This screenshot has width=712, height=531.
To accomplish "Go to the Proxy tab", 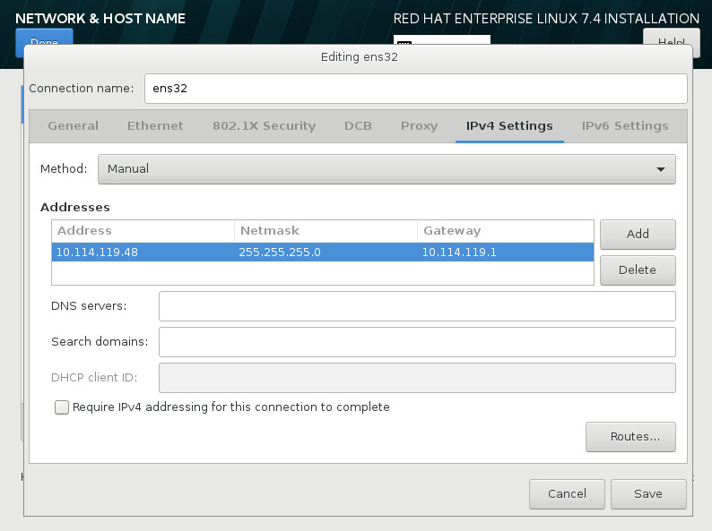I will pyautogui.click(x=419, y=125).
